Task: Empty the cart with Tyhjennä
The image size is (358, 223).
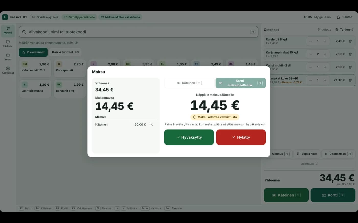Action: [x=344, y=30]
